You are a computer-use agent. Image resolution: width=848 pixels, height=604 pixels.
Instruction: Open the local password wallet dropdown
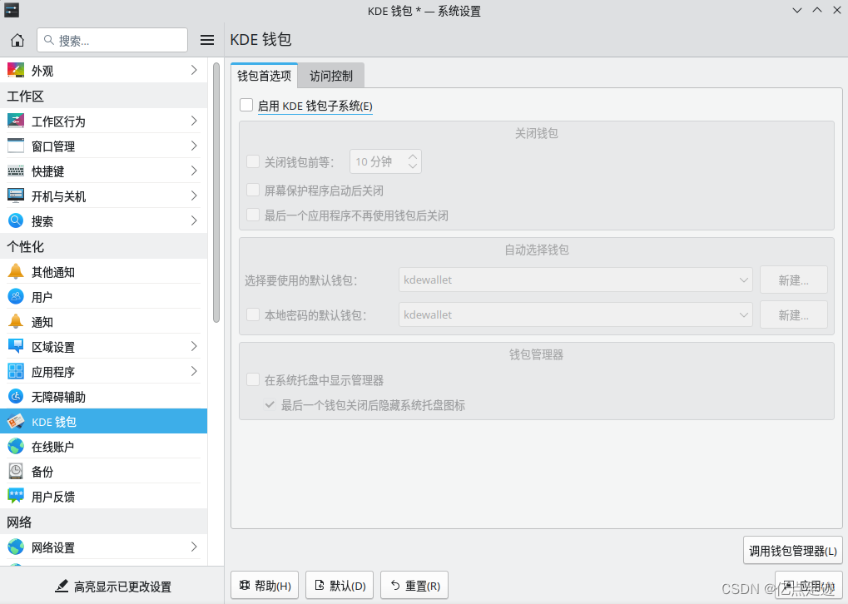(x=575, y=314)
